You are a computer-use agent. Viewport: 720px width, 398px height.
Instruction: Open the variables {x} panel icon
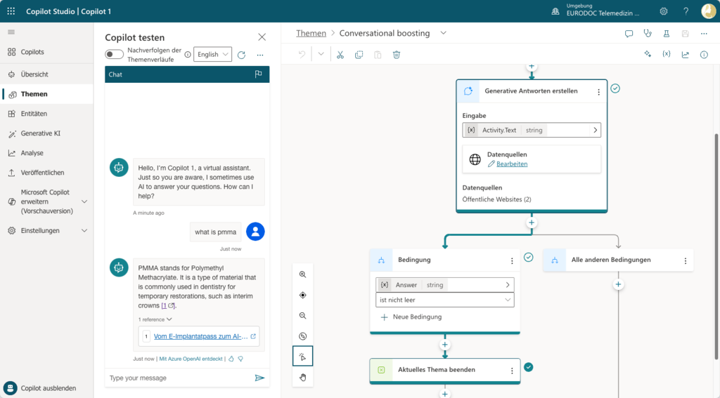point(666,55)
